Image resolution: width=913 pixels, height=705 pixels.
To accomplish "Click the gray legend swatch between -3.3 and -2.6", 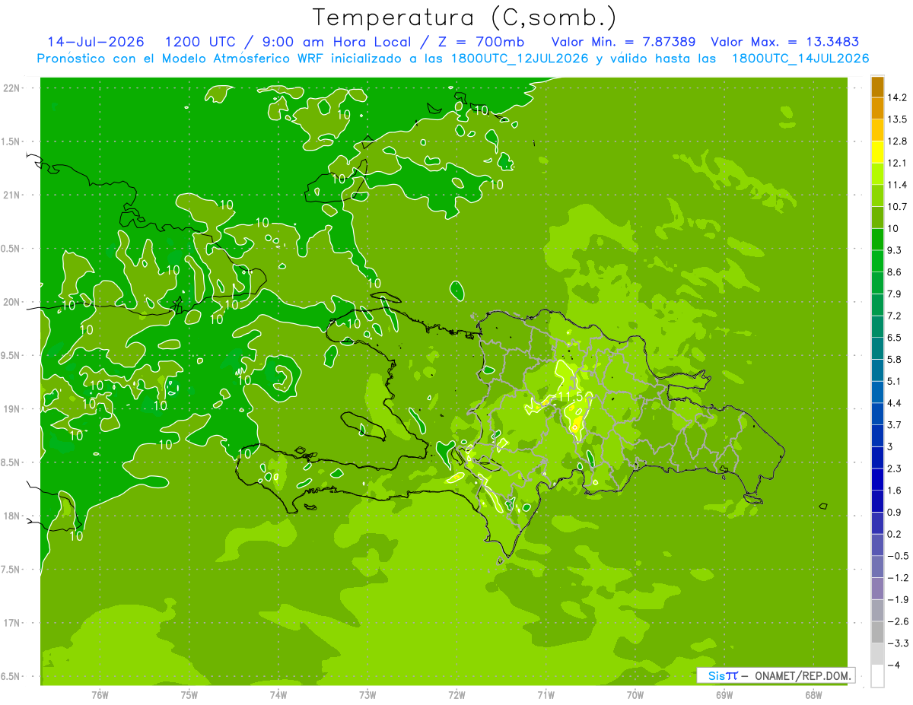I will [x=877, y=632].
